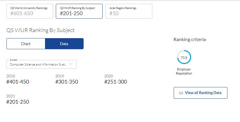Click the 2020 ranking #251-300
The width and height of the screenshot is (240, 122).
pos(115,82)
